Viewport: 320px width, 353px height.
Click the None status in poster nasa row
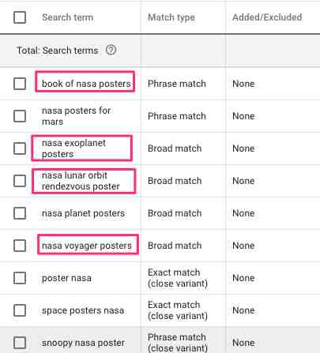pyautogui.click(x=243, y=278)
